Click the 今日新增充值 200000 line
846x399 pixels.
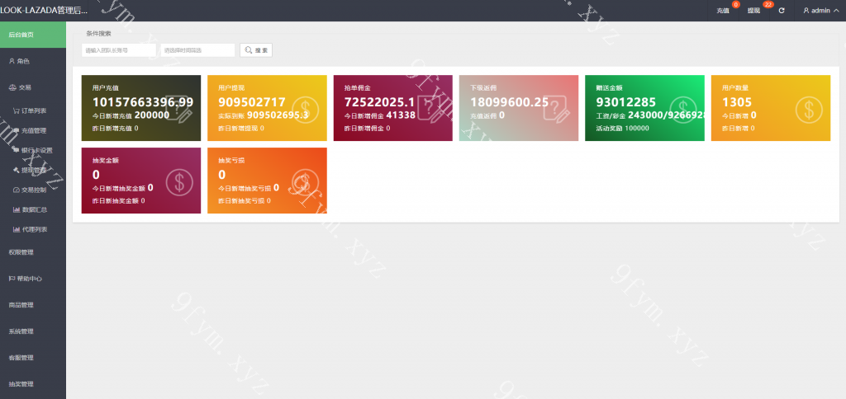click(x=131, y=115)
